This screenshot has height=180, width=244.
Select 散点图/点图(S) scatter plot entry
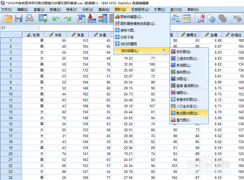189,113
